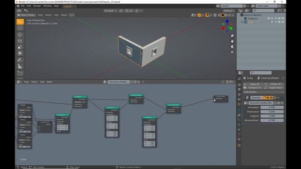Click the New Scene icon beside Scene field
Screen dimensions: 301x169
point(245,6)
